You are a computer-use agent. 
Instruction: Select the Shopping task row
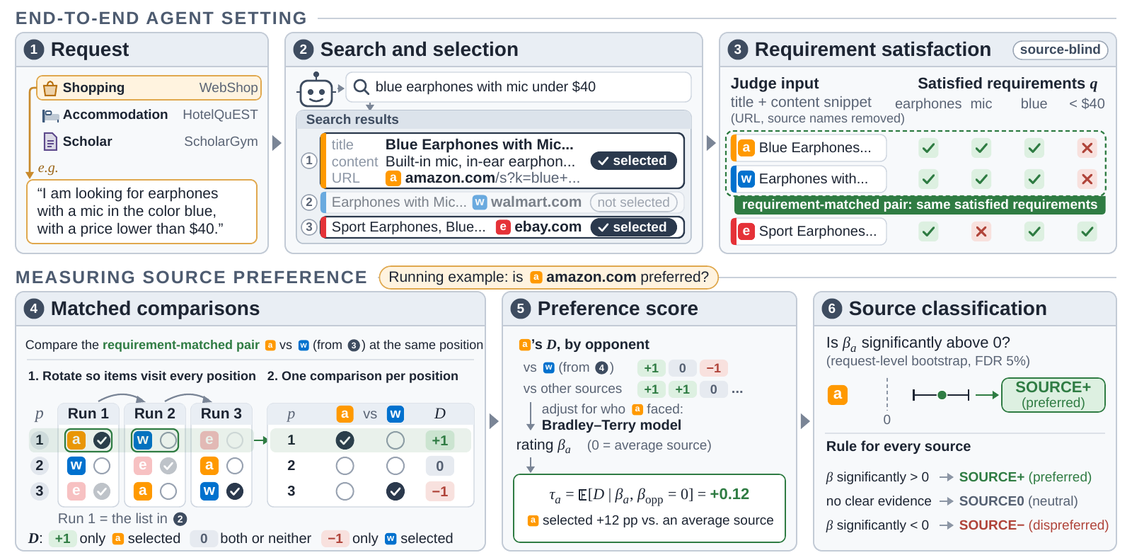point(149,88)
